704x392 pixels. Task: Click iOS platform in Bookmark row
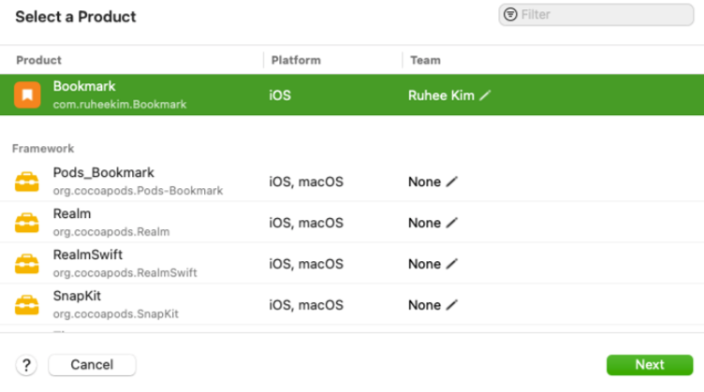pos(280,95)
